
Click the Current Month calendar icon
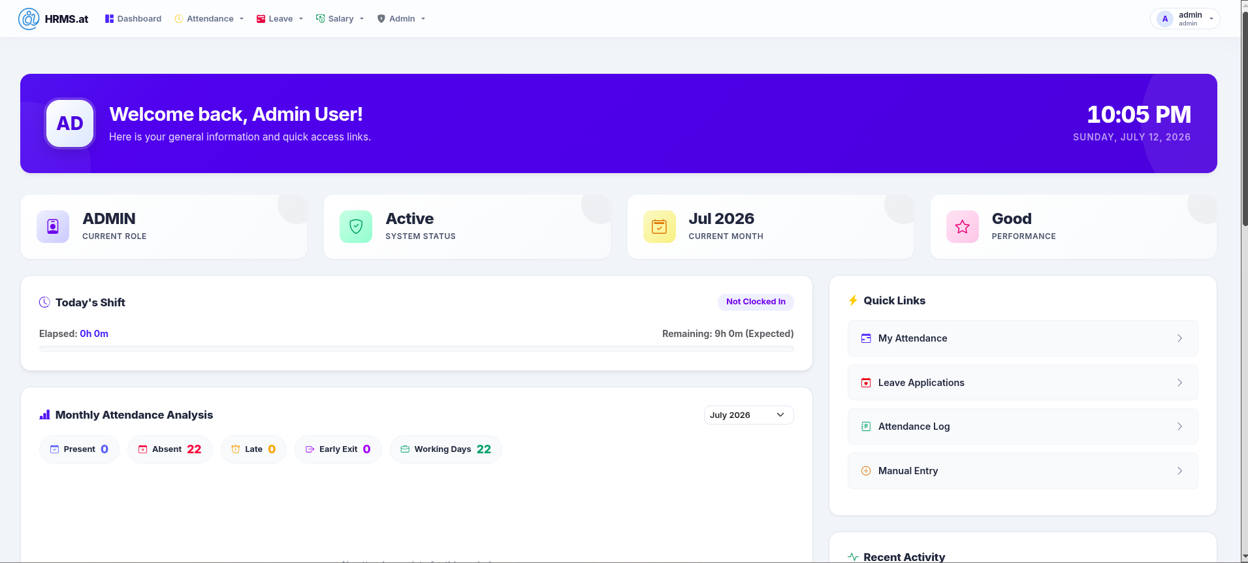tap(660, 227)
